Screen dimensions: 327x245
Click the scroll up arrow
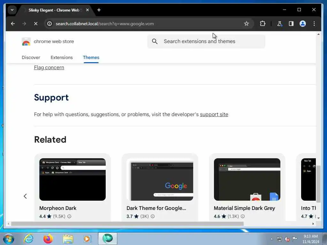coord(318,34)
